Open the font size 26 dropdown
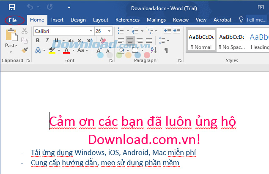The image size is (269, 174). 109,31
